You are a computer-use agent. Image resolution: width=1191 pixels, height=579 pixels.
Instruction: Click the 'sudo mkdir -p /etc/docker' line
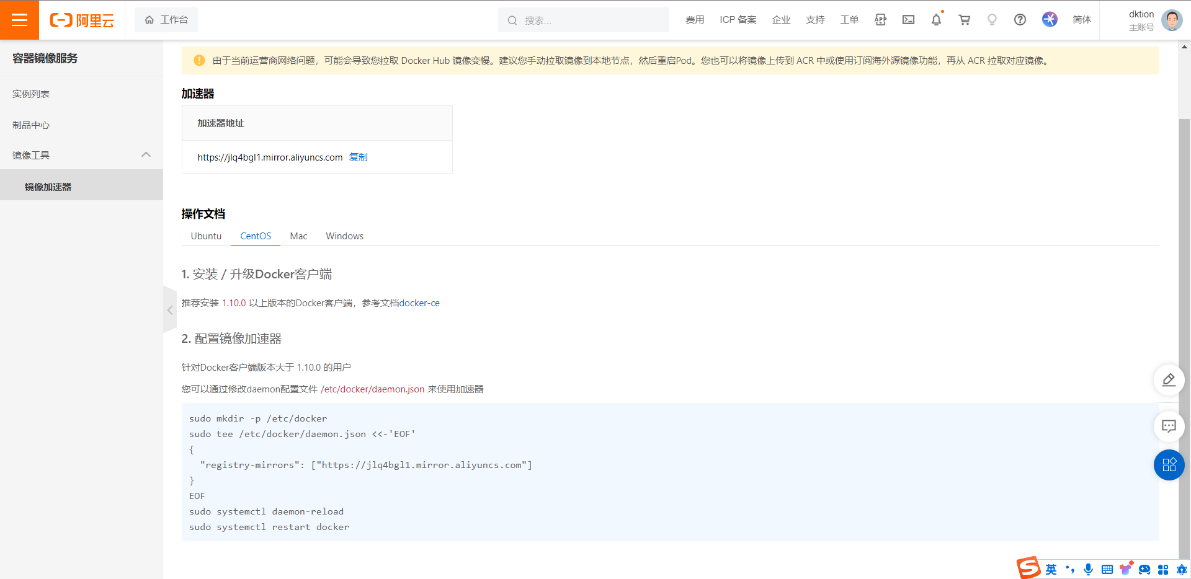click(258, 418)
